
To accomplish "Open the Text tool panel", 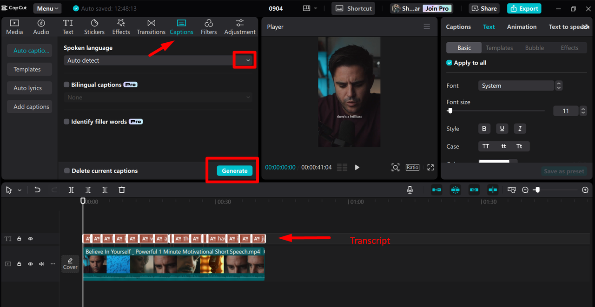I will coord(68,27).
